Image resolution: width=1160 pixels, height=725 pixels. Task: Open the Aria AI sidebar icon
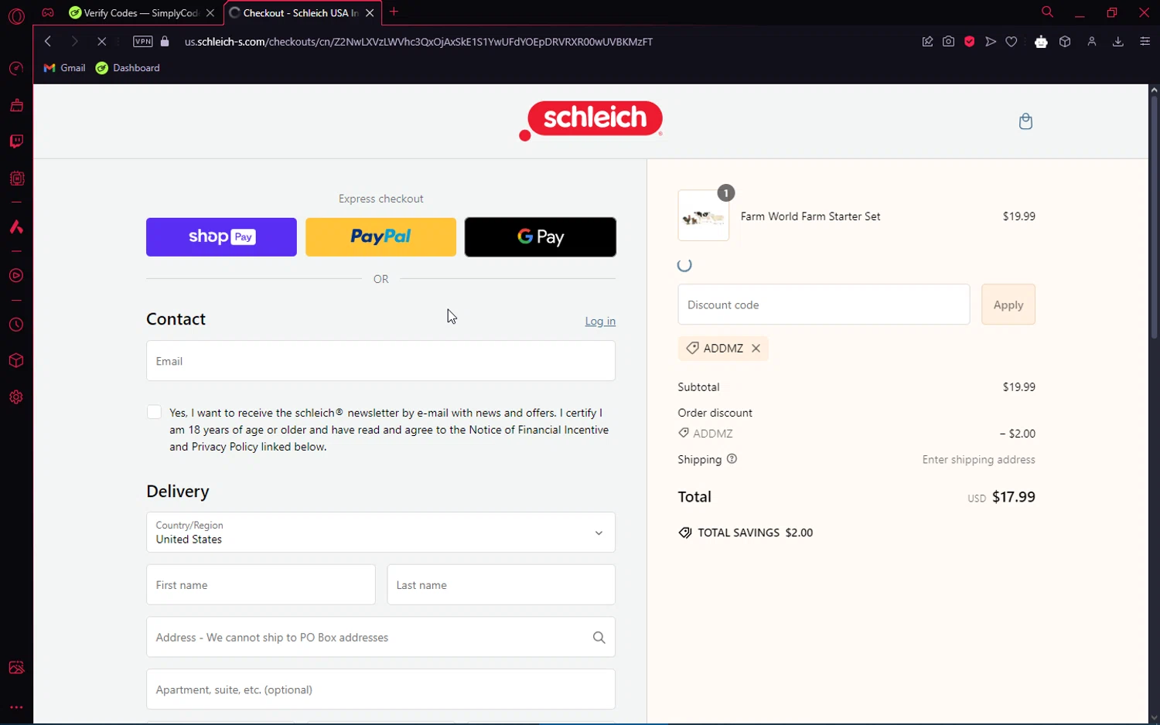point(16,227)
